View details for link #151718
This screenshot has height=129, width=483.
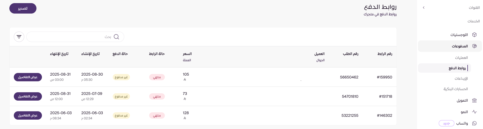pyautogui.click(x=28, y=96)
